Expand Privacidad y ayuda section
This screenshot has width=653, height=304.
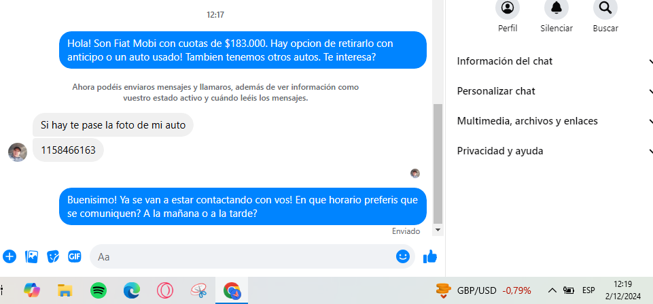click(554, 151)
